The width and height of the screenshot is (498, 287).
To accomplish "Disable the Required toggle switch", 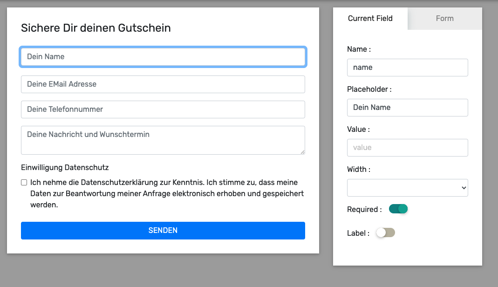I will pos(398,209).
